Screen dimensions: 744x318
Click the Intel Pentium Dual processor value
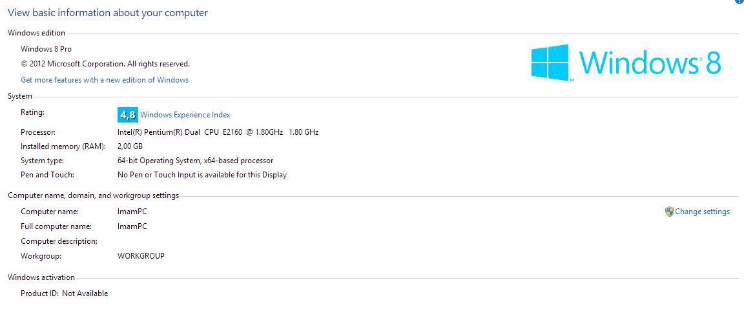click(218, 132)
